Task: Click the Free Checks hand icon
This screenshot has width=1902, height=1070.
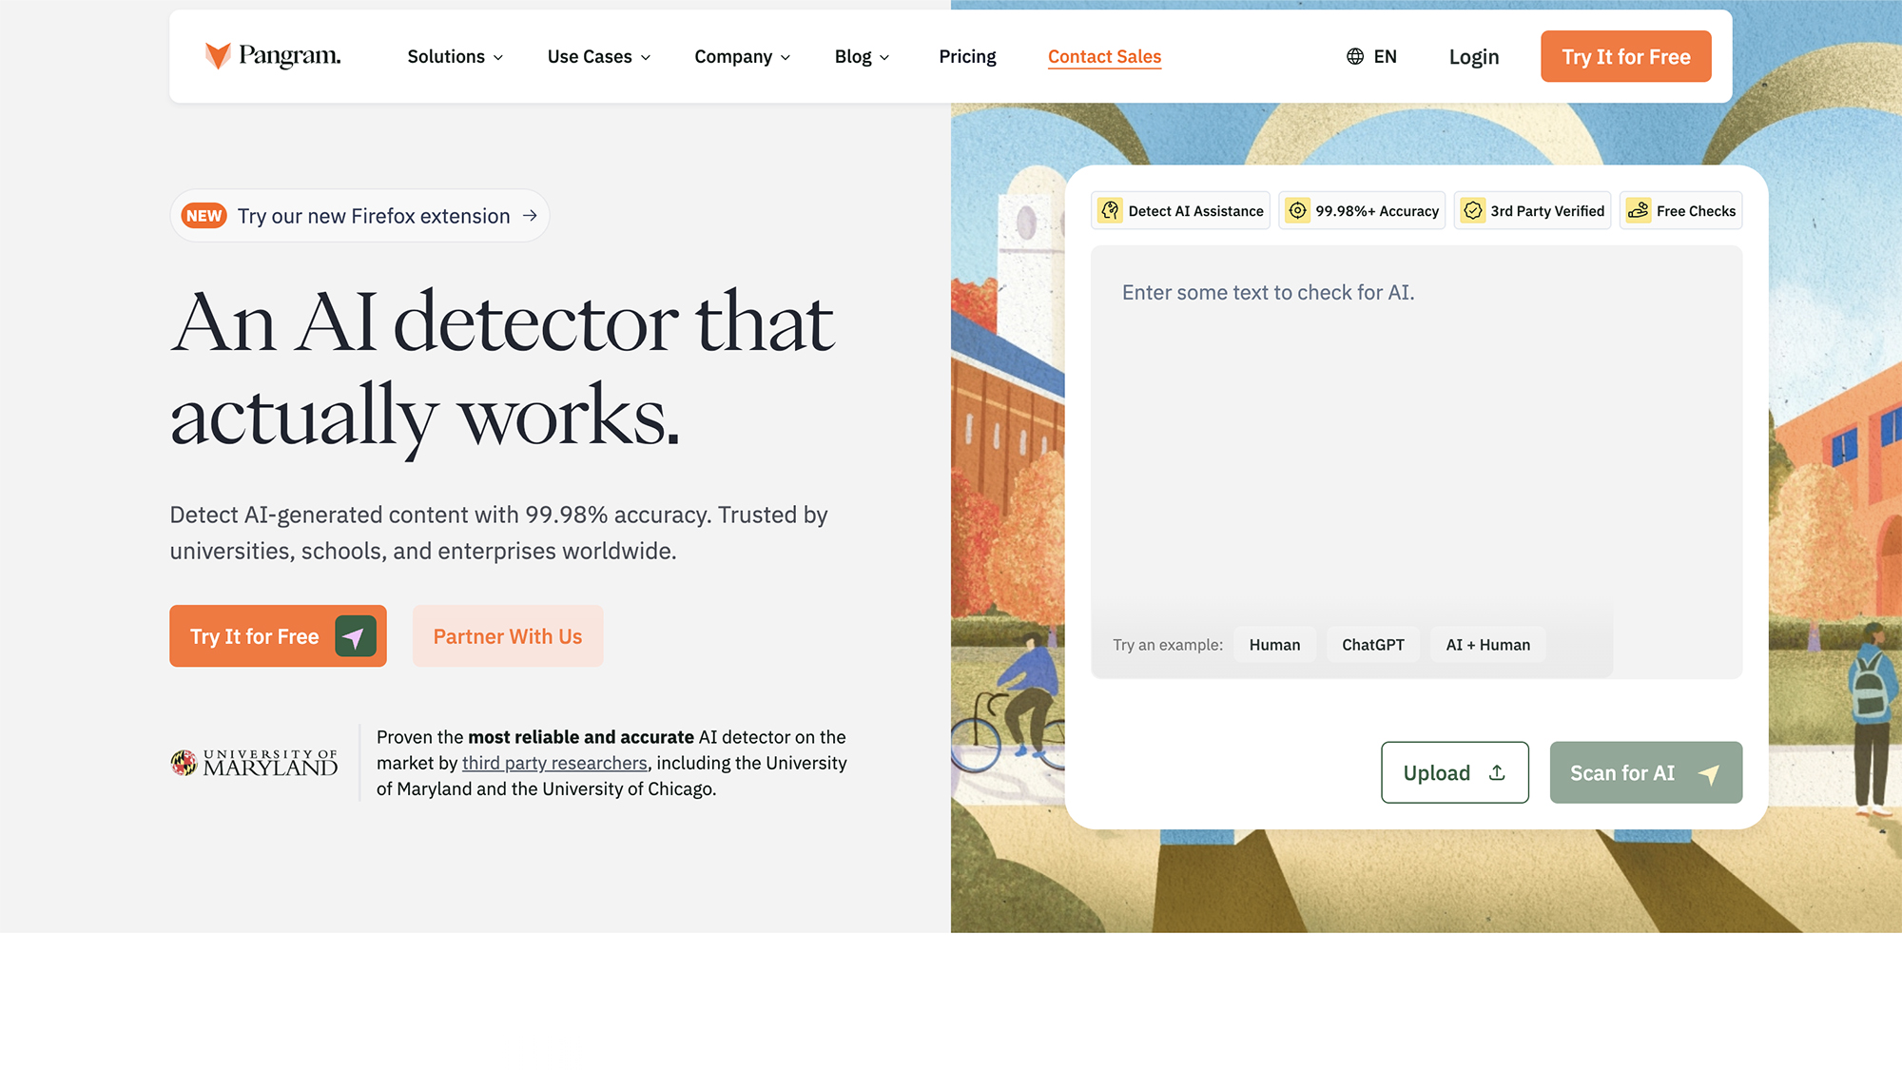Action: coord(1638,210)
